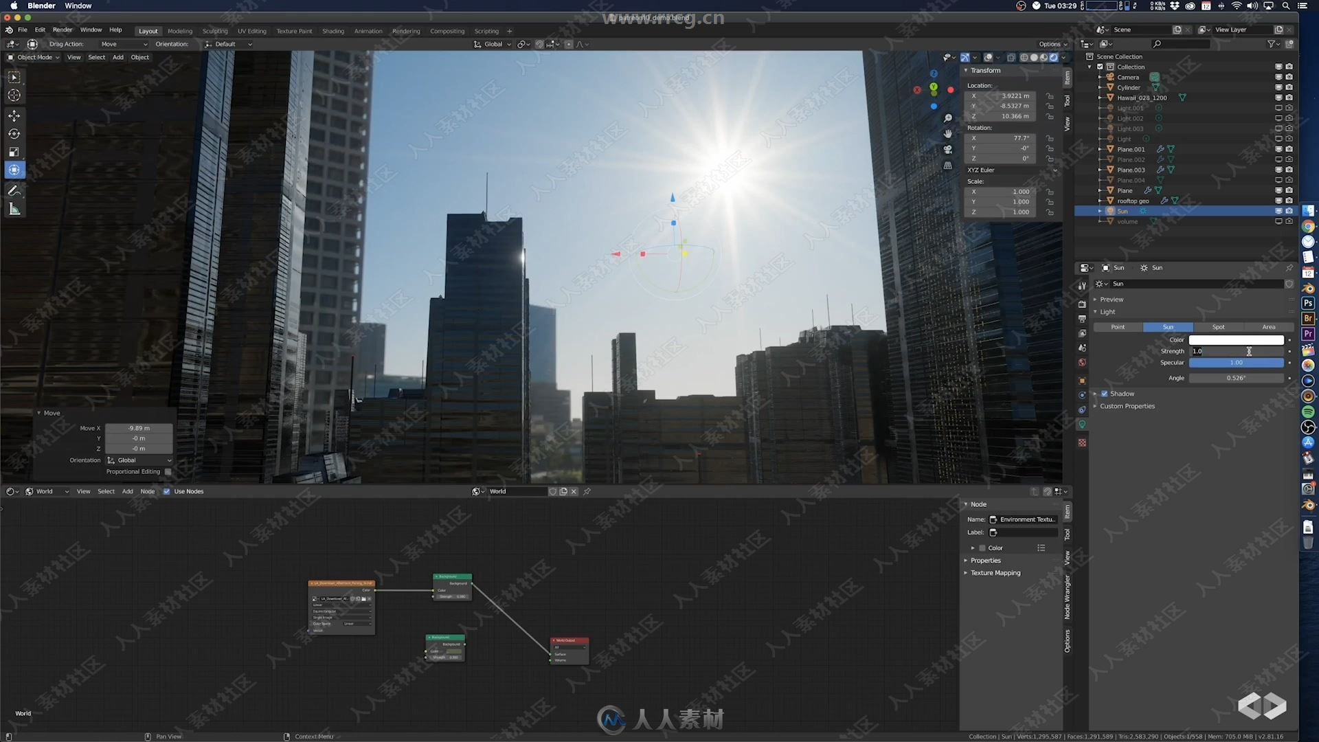
Task: Switch to the Compositing workspace tab
Action: pos(447,31)
